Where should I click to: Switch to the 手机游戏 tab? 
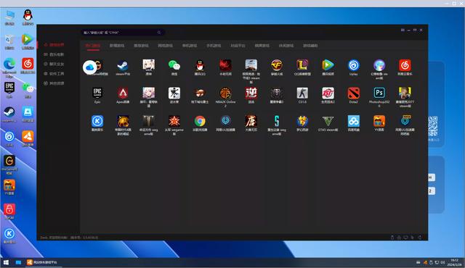tap(214, 46)
